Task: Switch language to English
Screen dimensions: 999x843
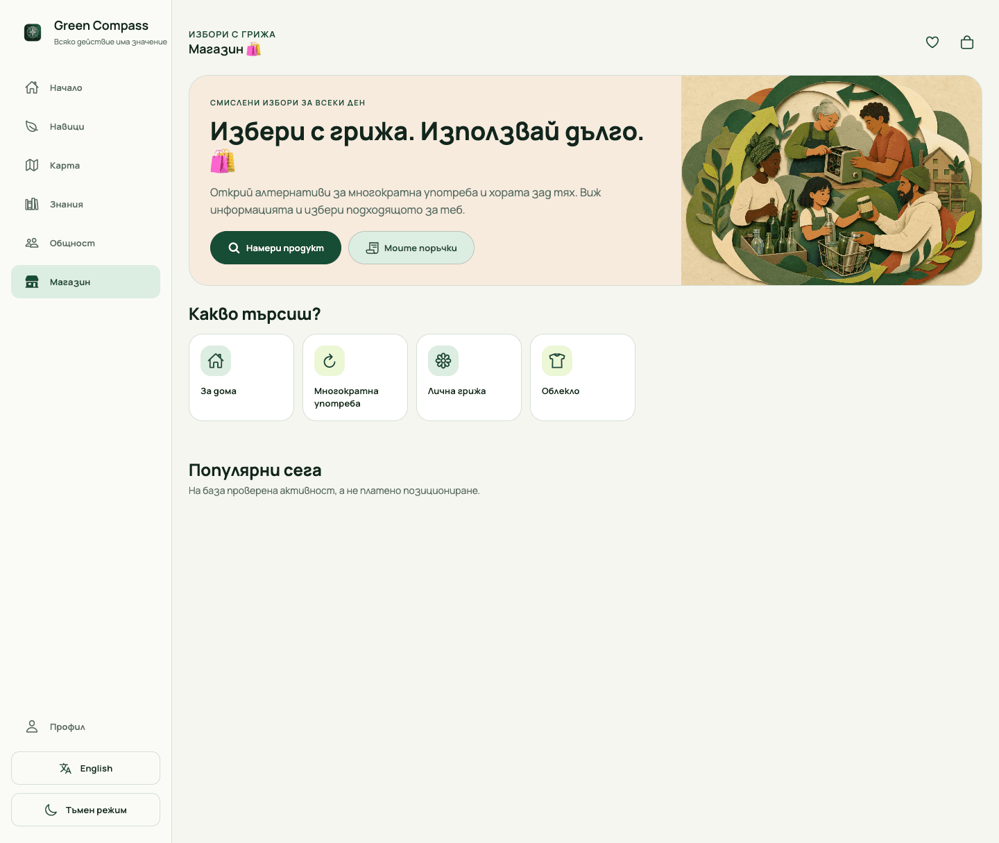Action: point(85,768)
